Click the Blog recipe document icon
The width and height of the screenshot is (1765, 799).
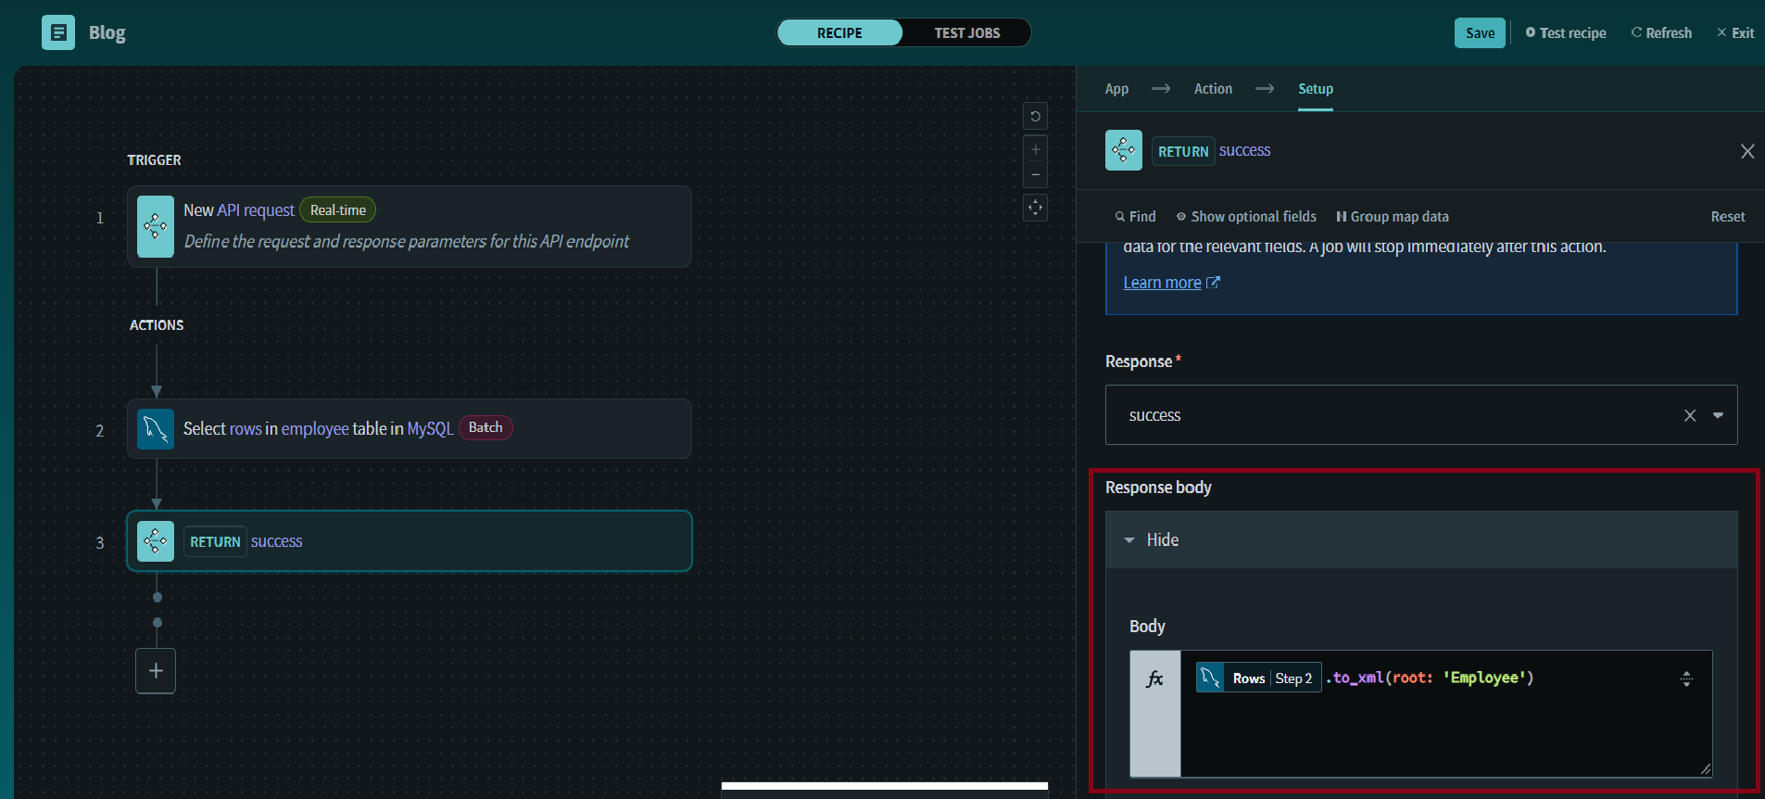[58, 32]
